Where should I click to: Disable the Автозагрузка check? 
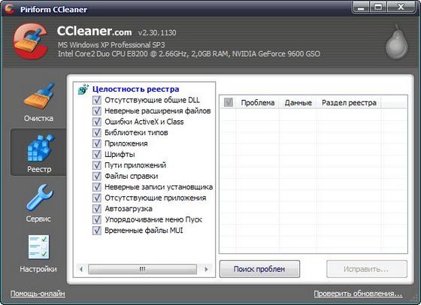click(97, 209)
